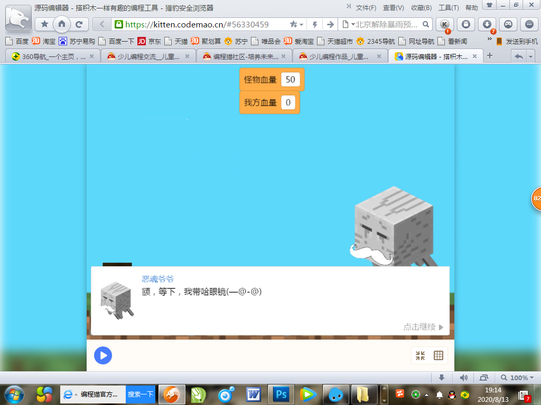Open 帮助 menu
Screen dimensions: 541x405
point(472,7)
